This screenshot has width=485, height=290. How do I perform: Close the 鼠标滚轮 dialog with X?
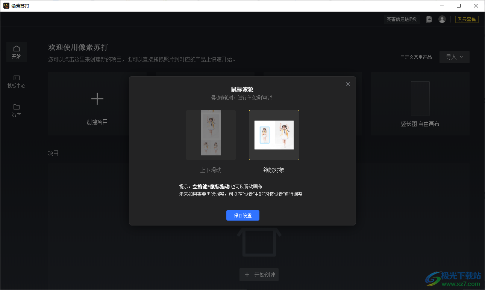coord(348,84)
